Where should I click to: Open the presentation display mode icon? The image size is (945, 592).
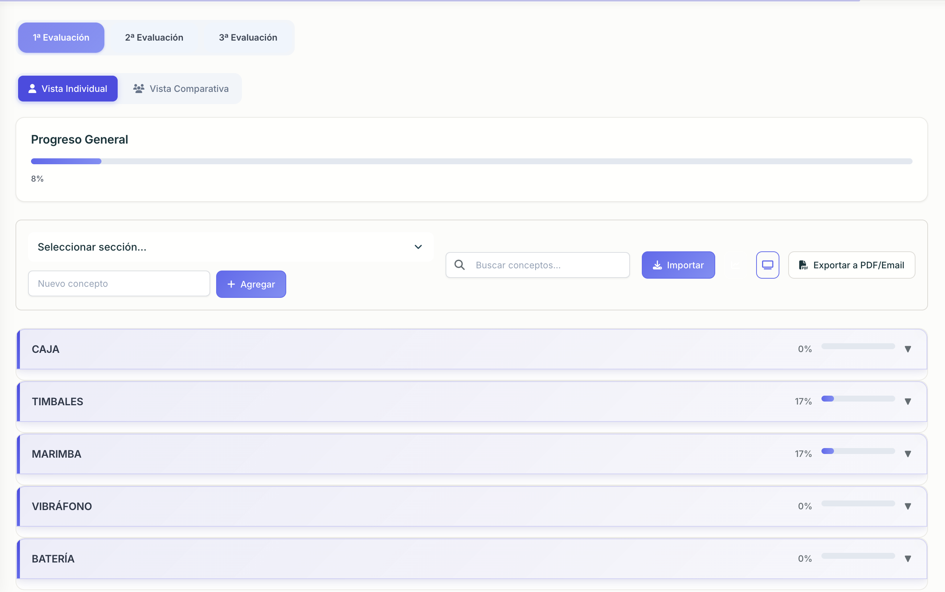tap(767, 265)
